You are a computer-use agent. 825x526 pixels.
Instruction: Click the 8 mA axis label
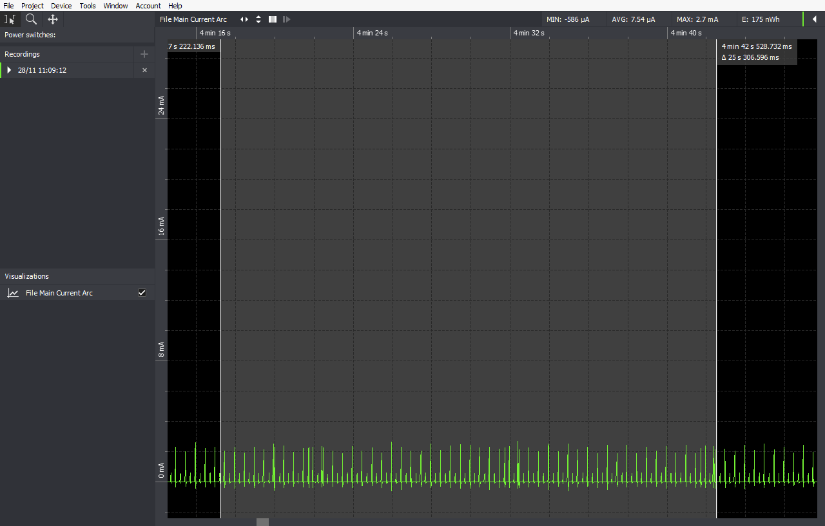[161, 349]
